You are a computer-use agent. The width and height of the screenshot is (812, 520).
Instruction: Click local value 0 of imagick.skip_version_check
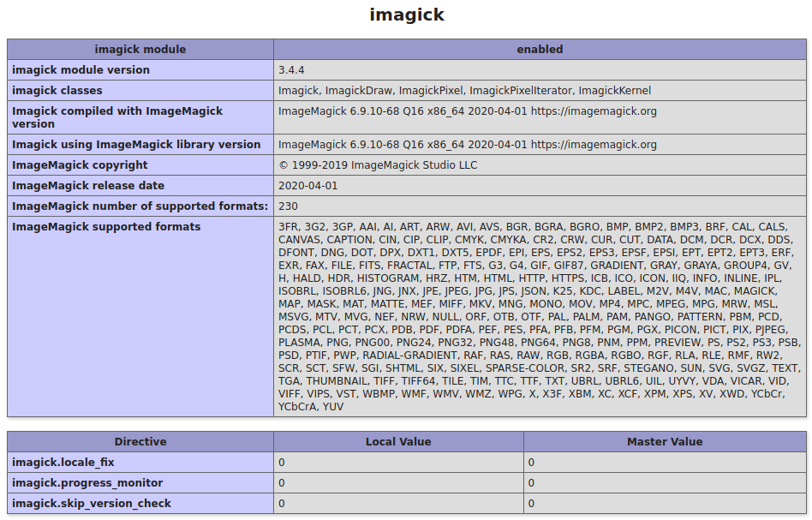pos(281,504)
